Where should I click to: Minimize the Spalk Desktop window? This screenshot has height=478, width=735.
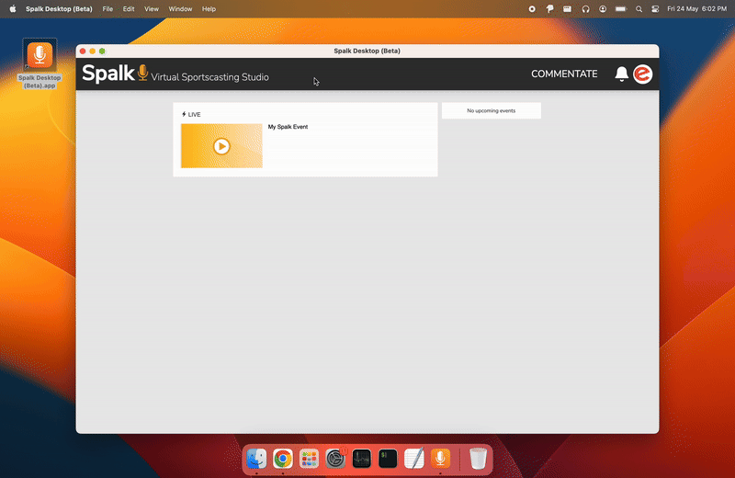click(x=93, y=51)
